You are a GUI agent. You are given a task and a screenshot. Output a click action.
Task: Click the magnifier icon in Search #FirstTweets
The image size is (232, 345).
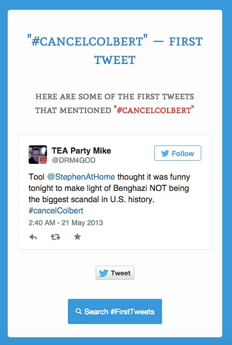click(x=78, y=311)
